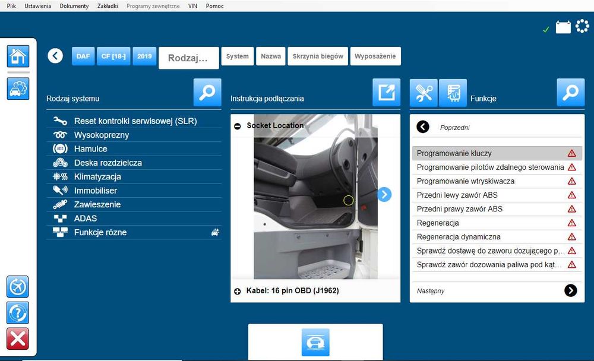594x361 pixels.
Task: Select Regeneracja dynamiczna function
Action: point(497,237)
